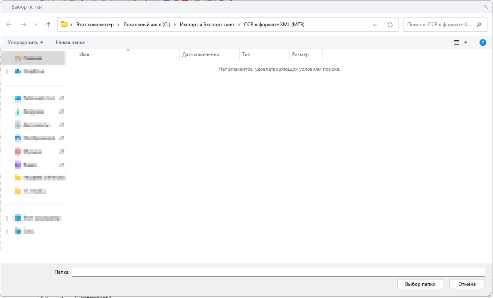Open the Help question mark icon
This screenshot has width=493, height=298.
pyautogui.click(x=482, y=42)
